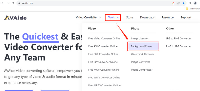200x91 pixels.
Task: Open Free 3GP Converter Online
Action: 103,54
